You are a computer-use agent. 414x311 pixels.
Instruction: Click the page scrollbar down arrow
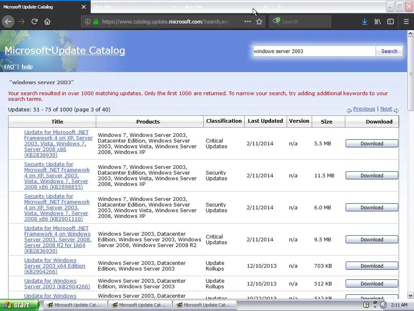point(411,295)
